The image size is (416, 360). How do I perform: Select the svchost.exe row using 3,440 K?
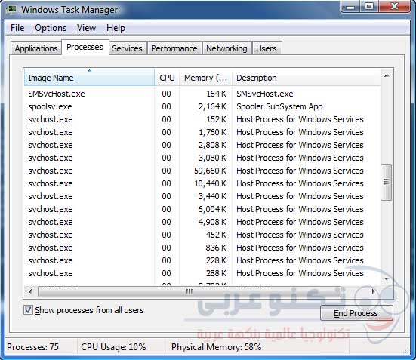click(202, 196)
